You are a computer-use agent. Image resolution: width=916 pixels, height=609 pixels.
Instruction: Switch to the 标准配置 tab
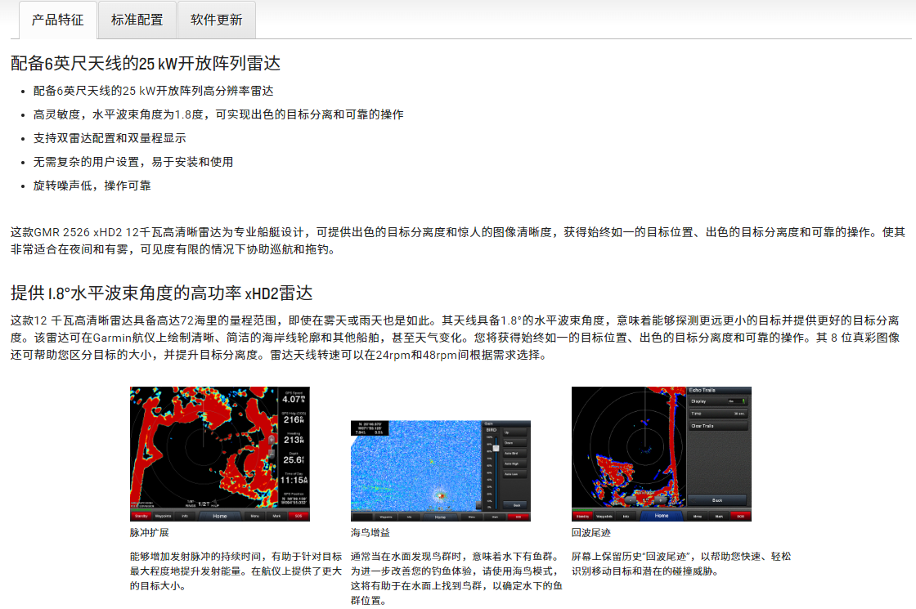pyautogui.click(x=137, y=20)
